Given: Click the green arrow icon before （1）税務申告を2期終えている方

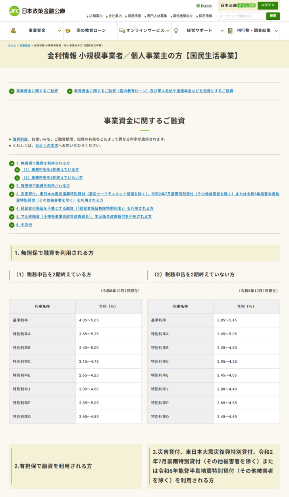Looking at the screenshot, I should pos(17,170).
